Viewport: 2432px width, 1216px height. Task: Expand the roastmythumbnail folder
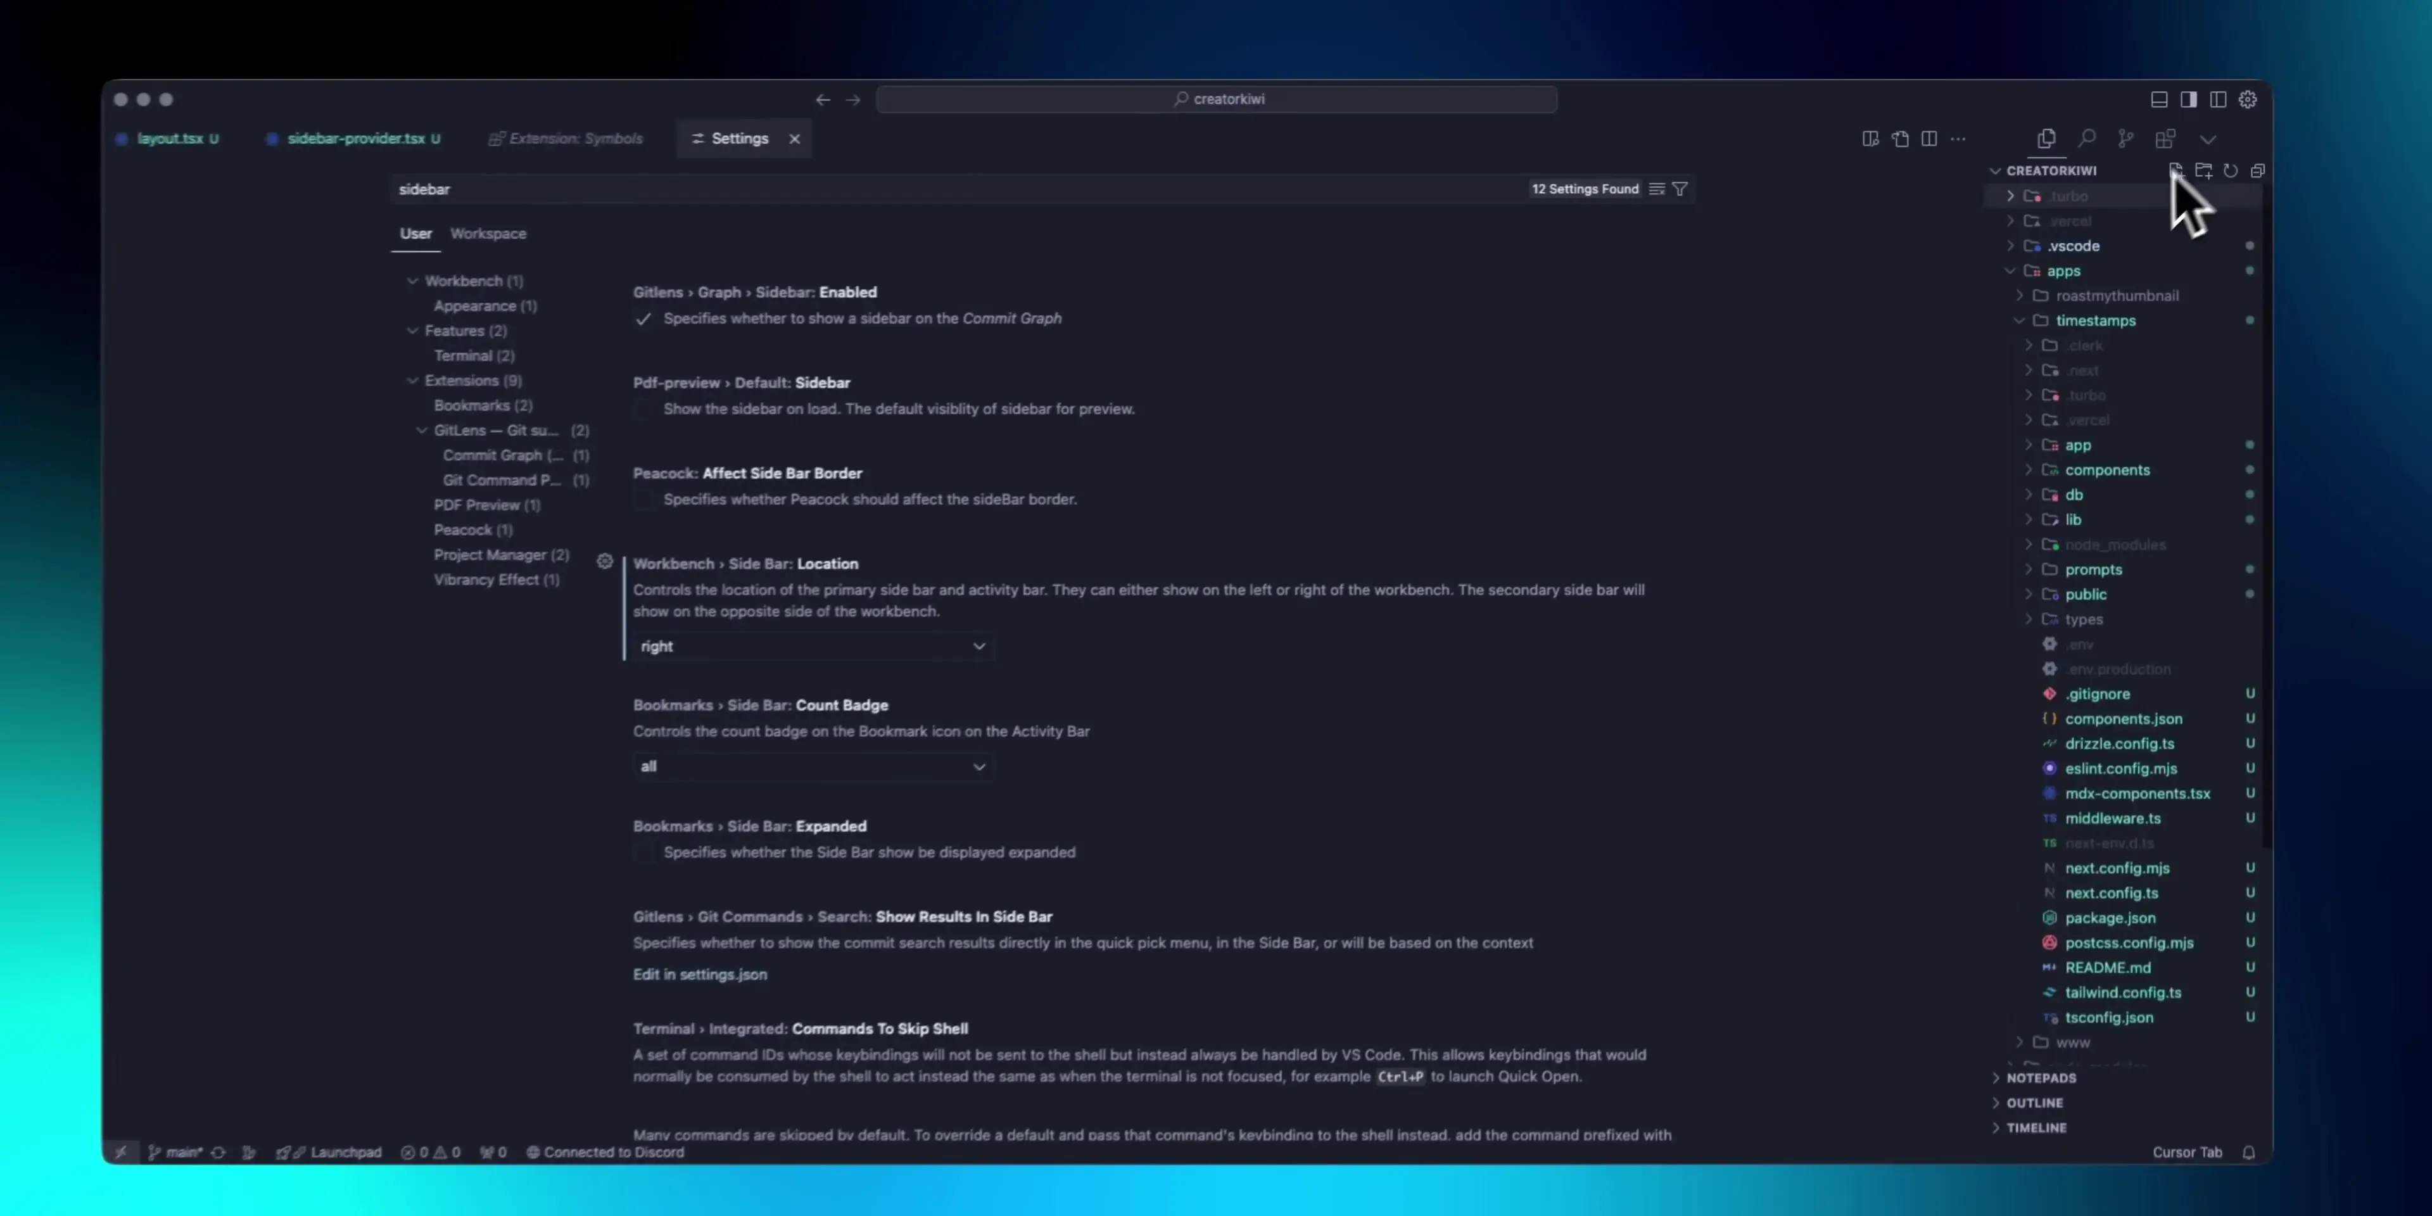click(x=2117, y=296)
